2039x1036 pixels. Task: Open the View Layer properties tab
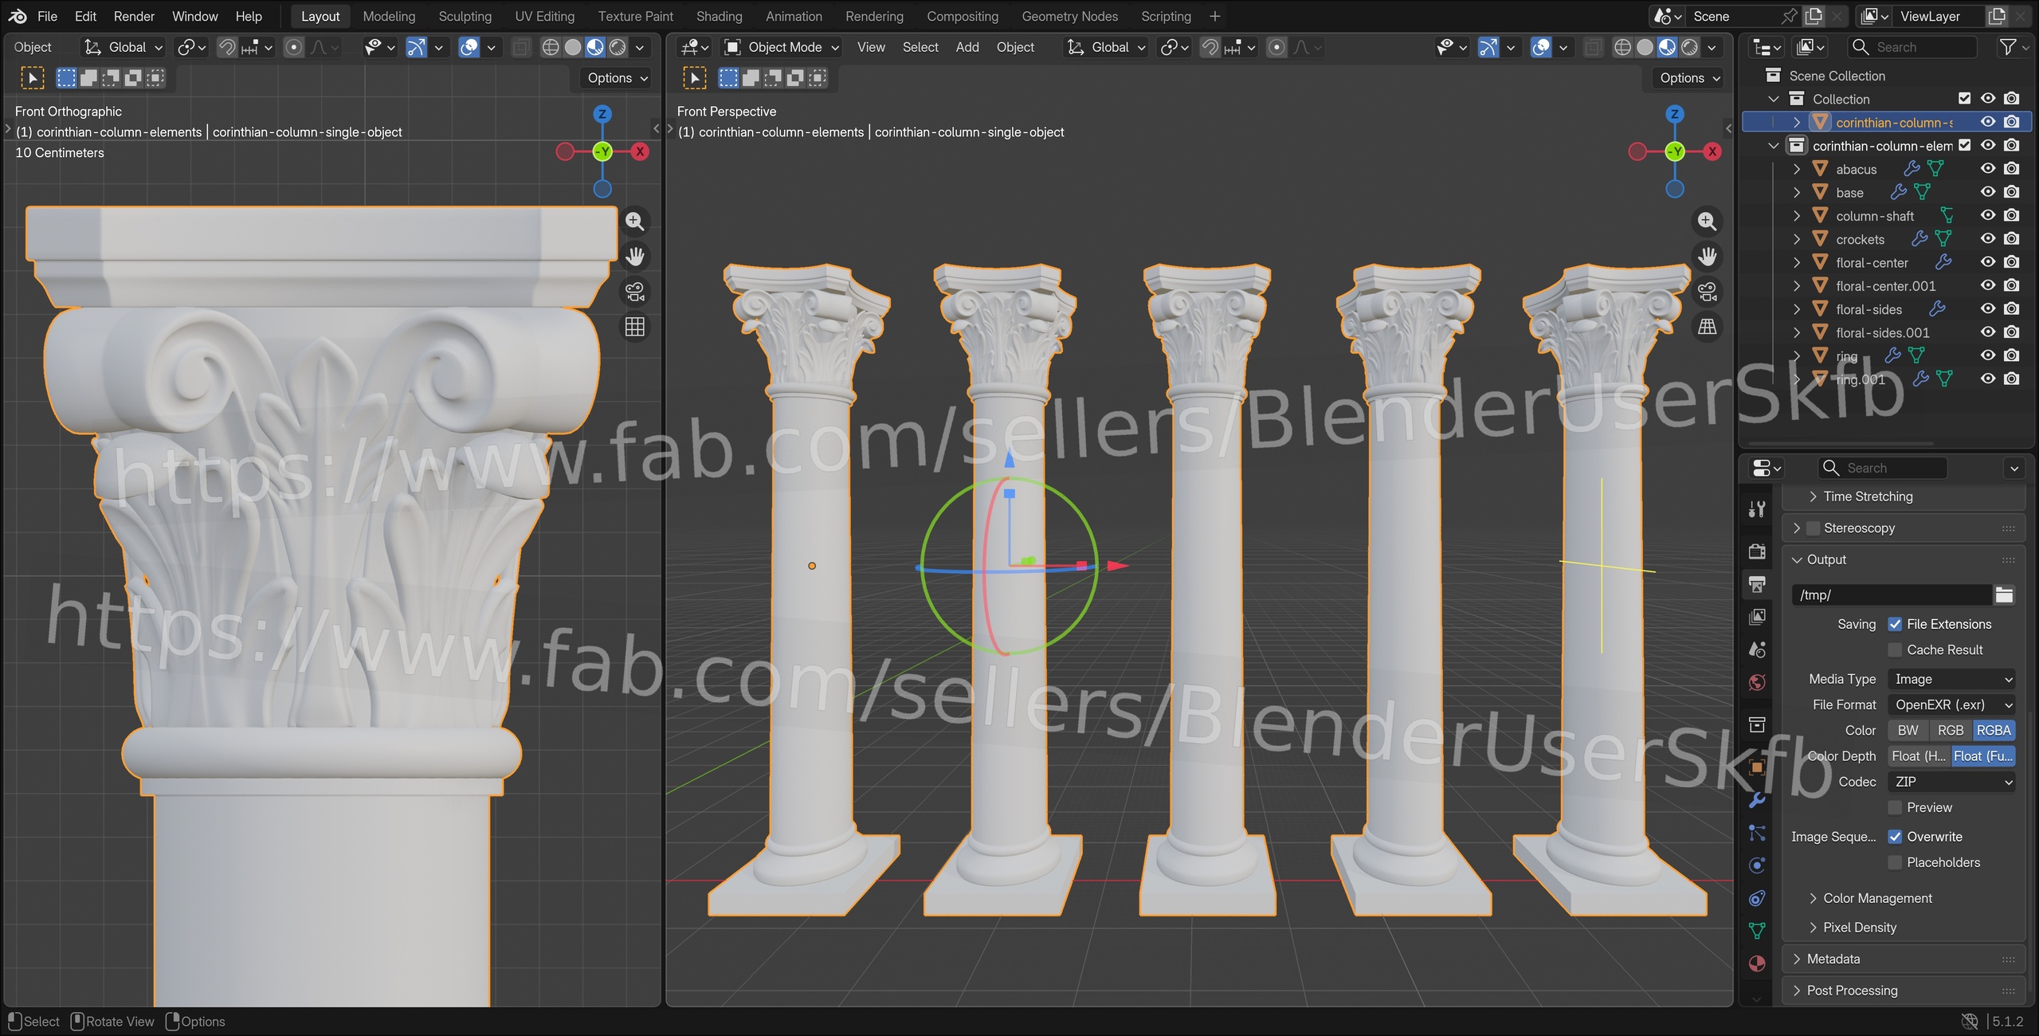pyautogui.click(x=1757, y=617)
